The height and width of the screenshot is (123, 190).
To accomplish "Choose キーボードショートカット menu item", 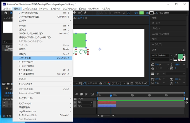I will pos(43,115).
